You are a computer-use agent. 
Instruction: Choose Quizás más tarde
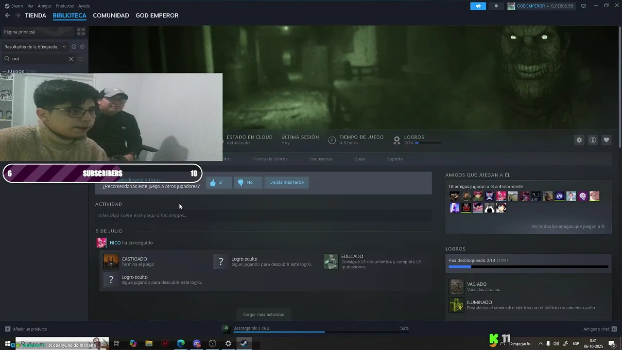coord(287,183)
